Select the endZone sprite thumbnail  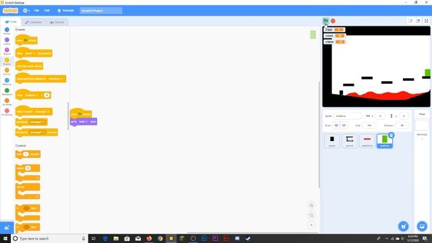tap(385, 141)
